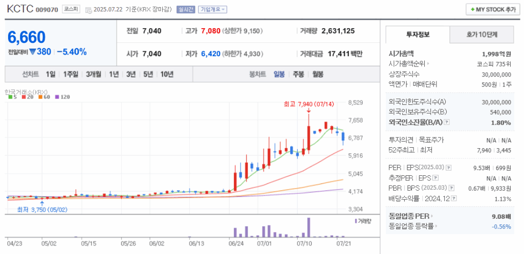Click the 코스피 market badge
This screenshot has height=254, width=524.
(71, 9)
